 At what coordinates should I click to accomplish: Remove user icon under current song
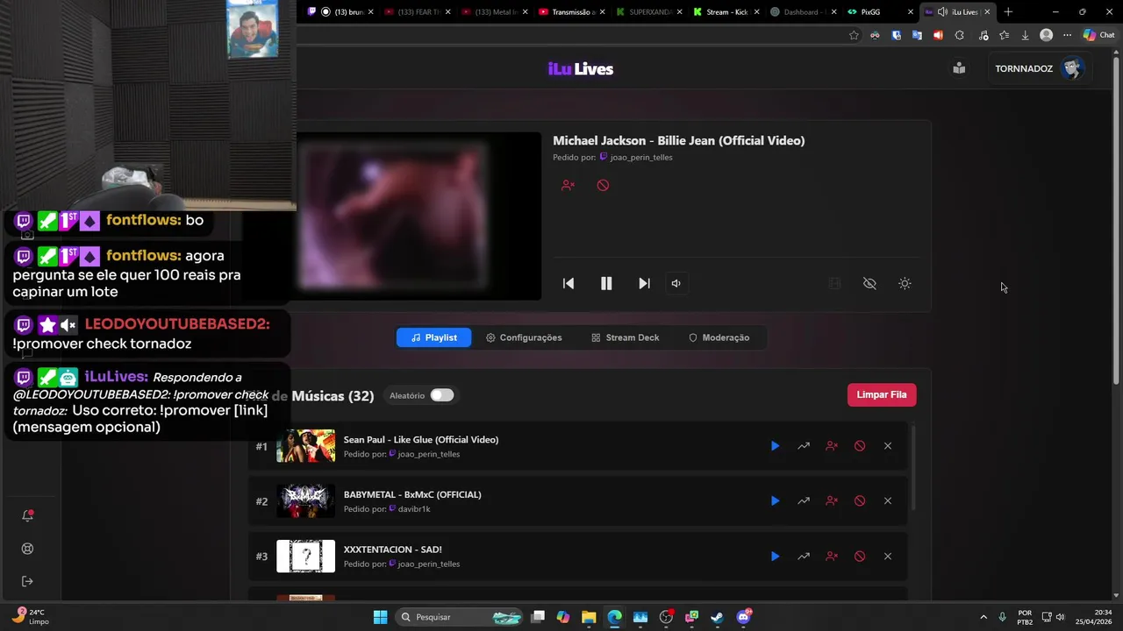568,185
